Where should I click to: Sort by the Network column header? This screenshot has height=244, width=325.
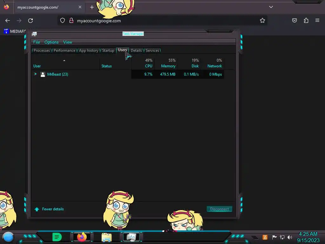point(213,64)
